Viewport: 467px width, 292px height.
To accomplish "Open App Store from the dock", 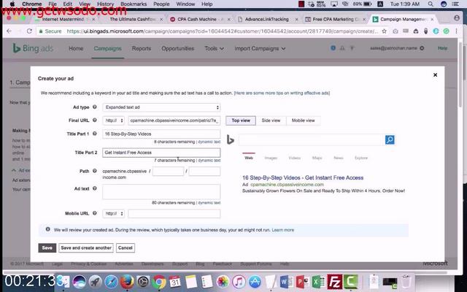I will click(255, 281).
